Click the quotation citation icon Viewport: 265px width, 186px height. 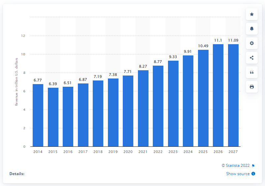[252, 72]
